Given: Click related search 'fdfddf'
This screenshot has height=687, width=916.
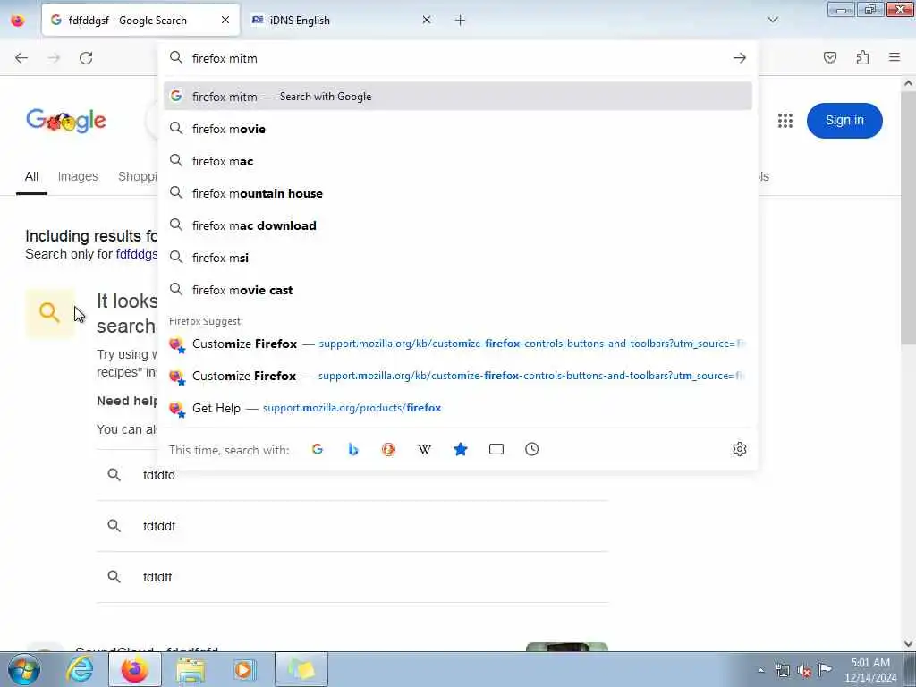Looking at the screenshot, I should point(352,526).
